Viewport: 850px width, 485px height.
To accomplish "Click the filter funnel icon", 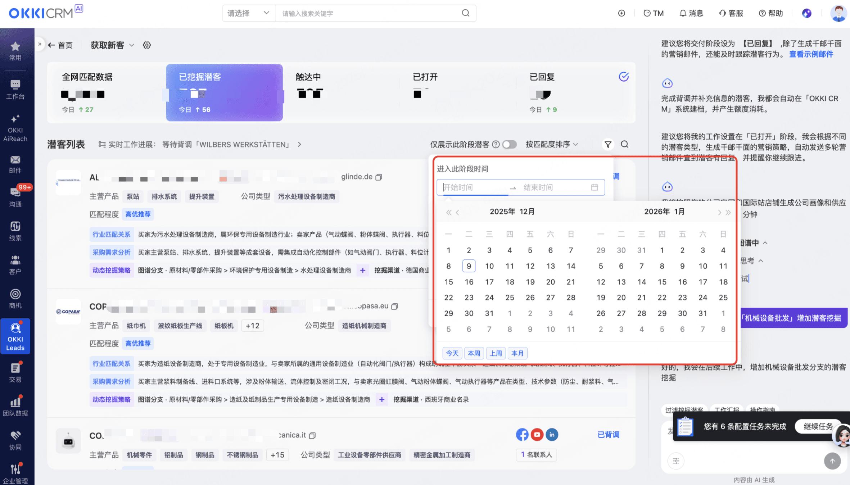I will coord(608,144).
